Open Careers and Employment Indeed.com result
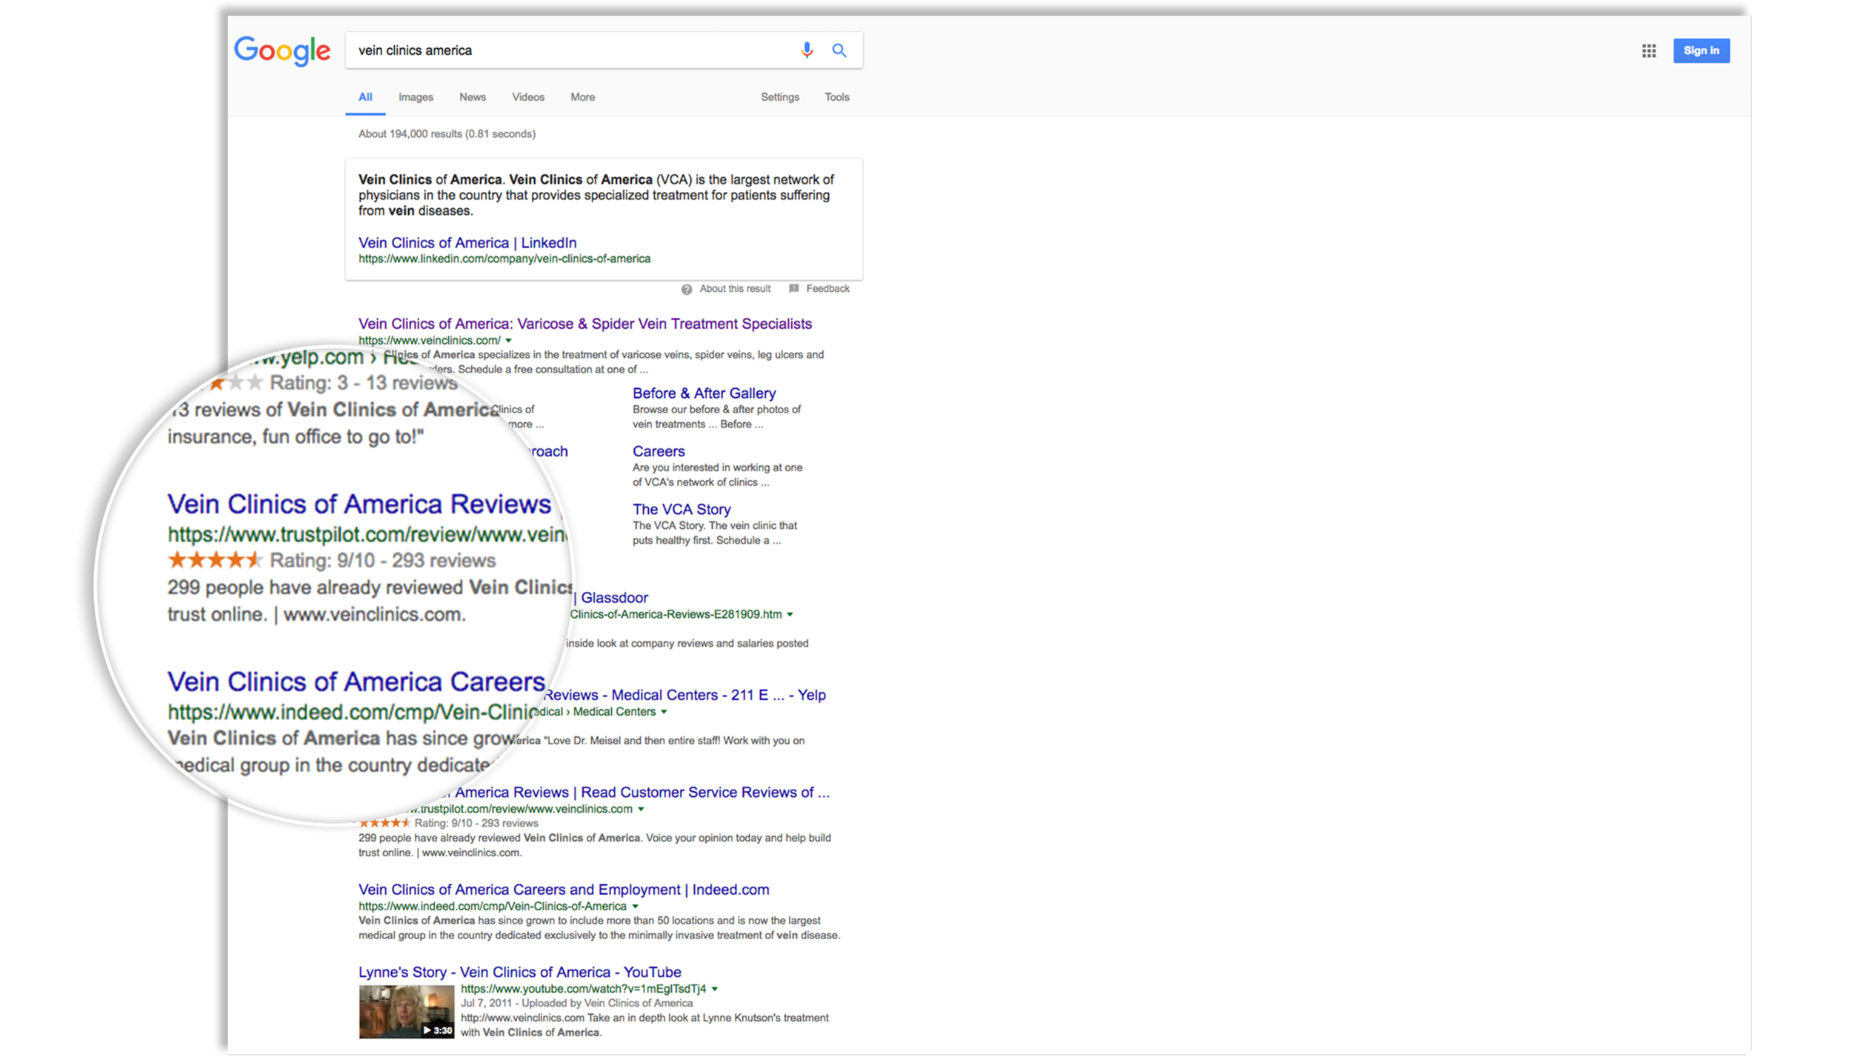The image size is (1852, 1063). click(564, 890)
